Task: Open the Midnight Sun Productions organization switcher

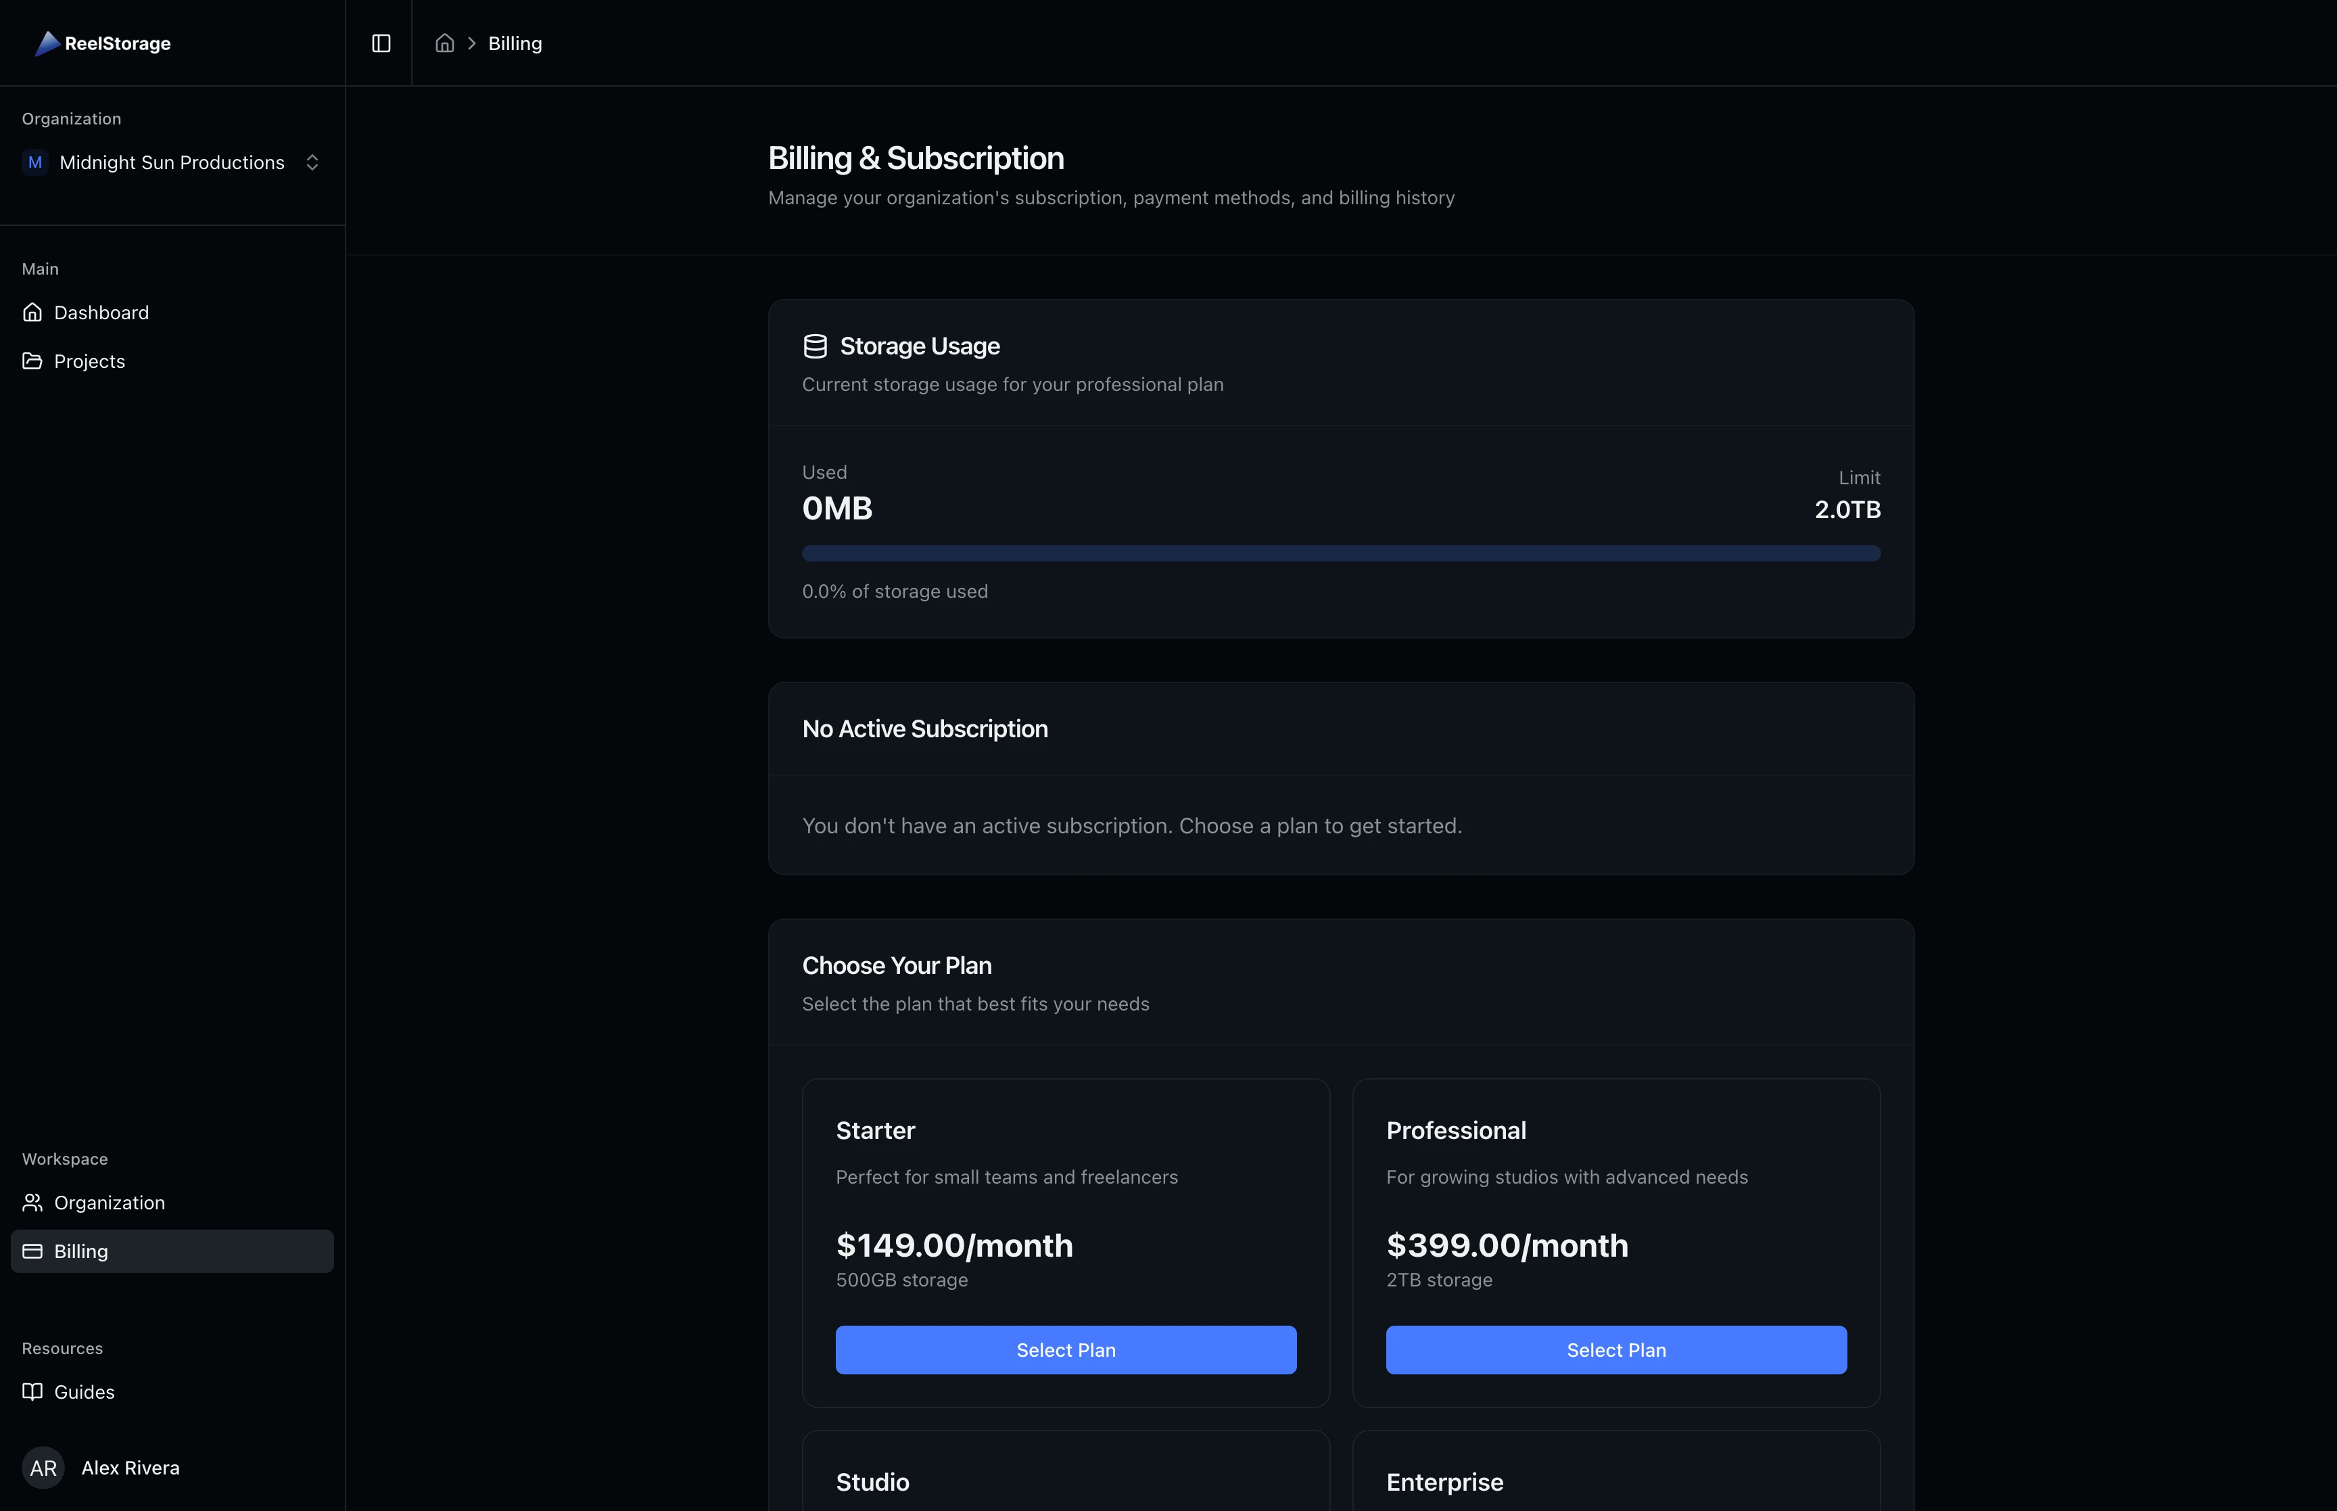Action: click(172, 162)
